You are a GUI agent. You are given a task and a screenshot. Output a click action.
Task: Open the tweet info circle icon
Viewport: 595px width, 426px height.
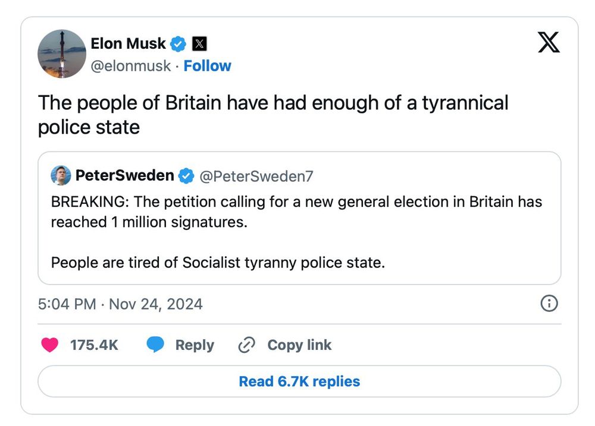point(548,304)
